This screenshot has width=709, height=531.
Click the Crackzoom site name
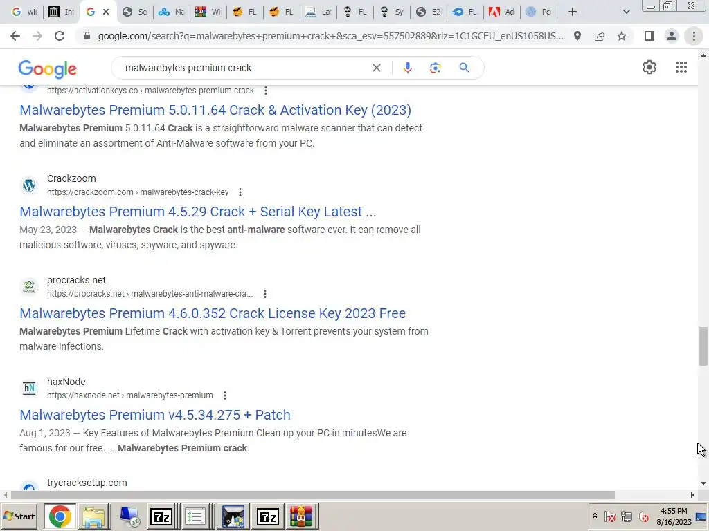(71, 178)
